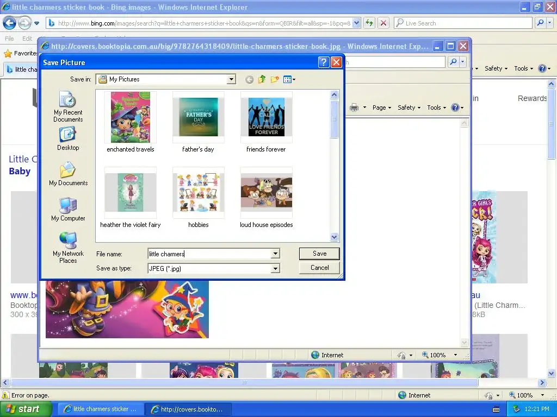Click the Help question mark in Save Picture title bar
This screenshot has height=417, width=557.
point(323,62)
